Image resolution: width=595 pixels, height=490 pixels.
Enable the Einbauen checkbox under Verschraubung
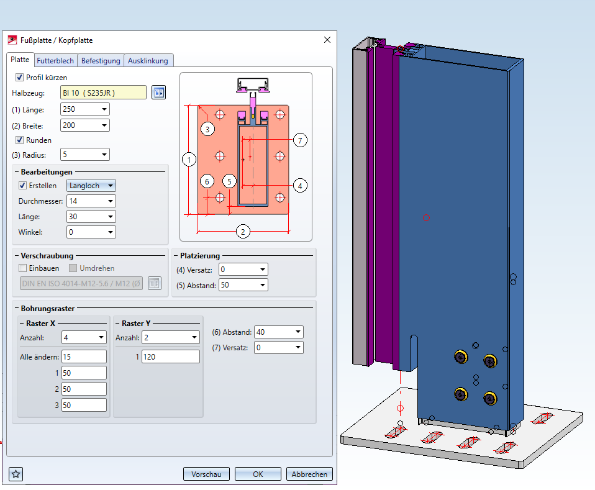[23, 268]
